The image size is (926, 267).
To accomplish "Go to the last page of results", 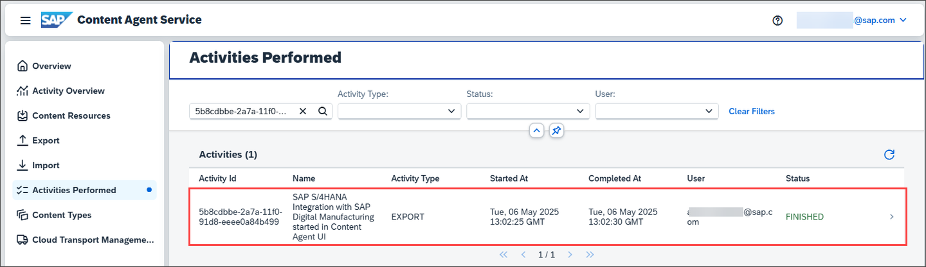I will 590,255.
